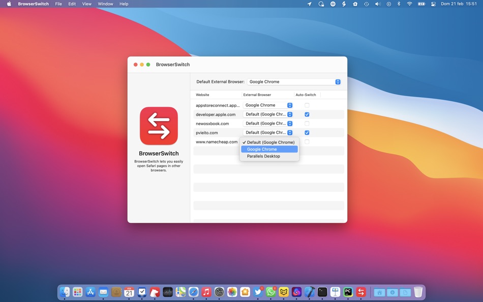Open the Music app in dock
This screenshot has width=483, height=302.
coord(206,291)
